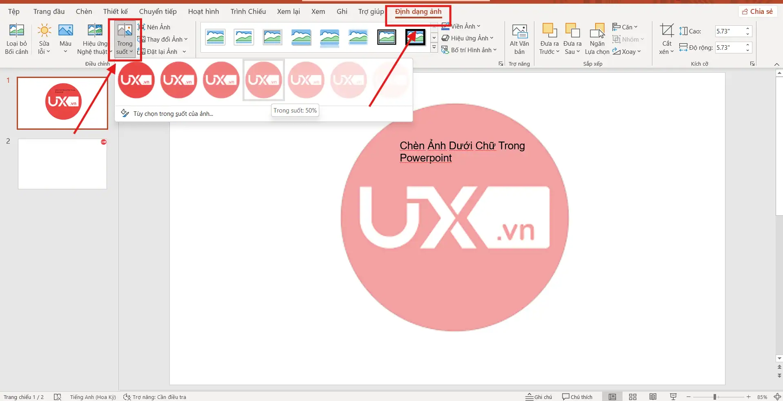The image size is (783, 401).
Task: Select the 50% transparency preset swatch
Action: coord(264,80)
